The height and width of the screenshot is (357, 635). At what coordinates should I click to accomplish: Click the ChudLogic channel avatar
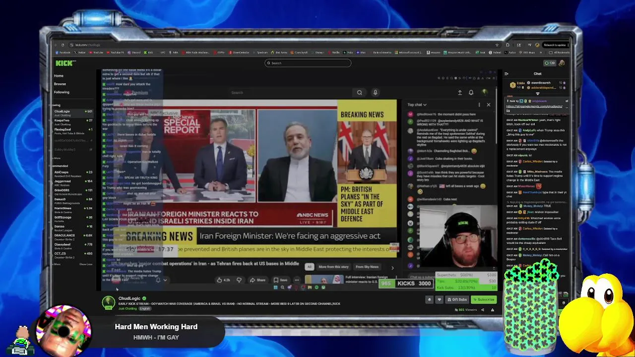(108, 302)
